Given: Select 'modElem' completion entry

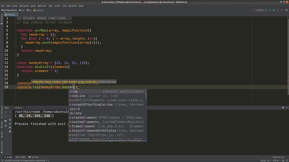Looking at the screenshot, I should coord(107,135).
